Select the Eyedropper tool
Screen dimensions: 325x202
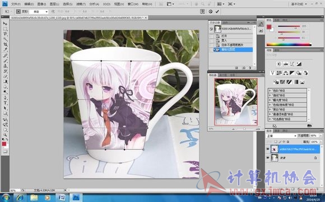[x=5, y=50]
